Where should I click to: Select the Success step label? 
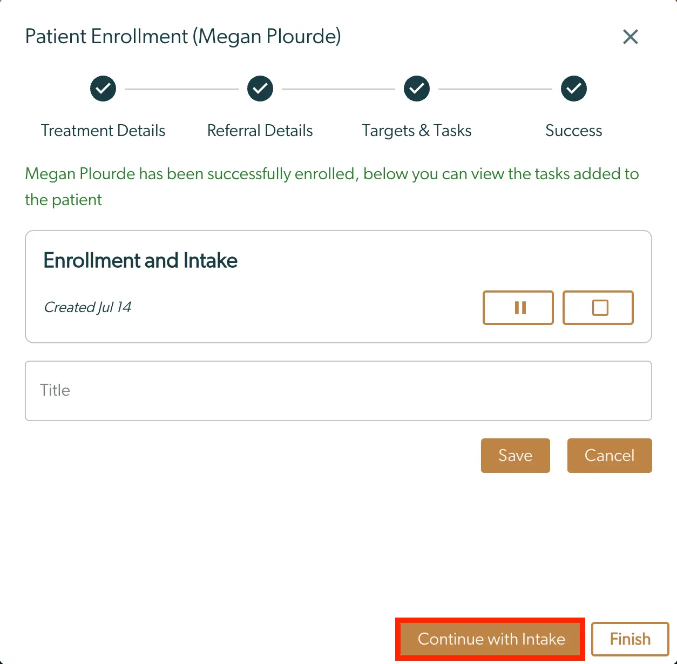[x=573, y=130]
